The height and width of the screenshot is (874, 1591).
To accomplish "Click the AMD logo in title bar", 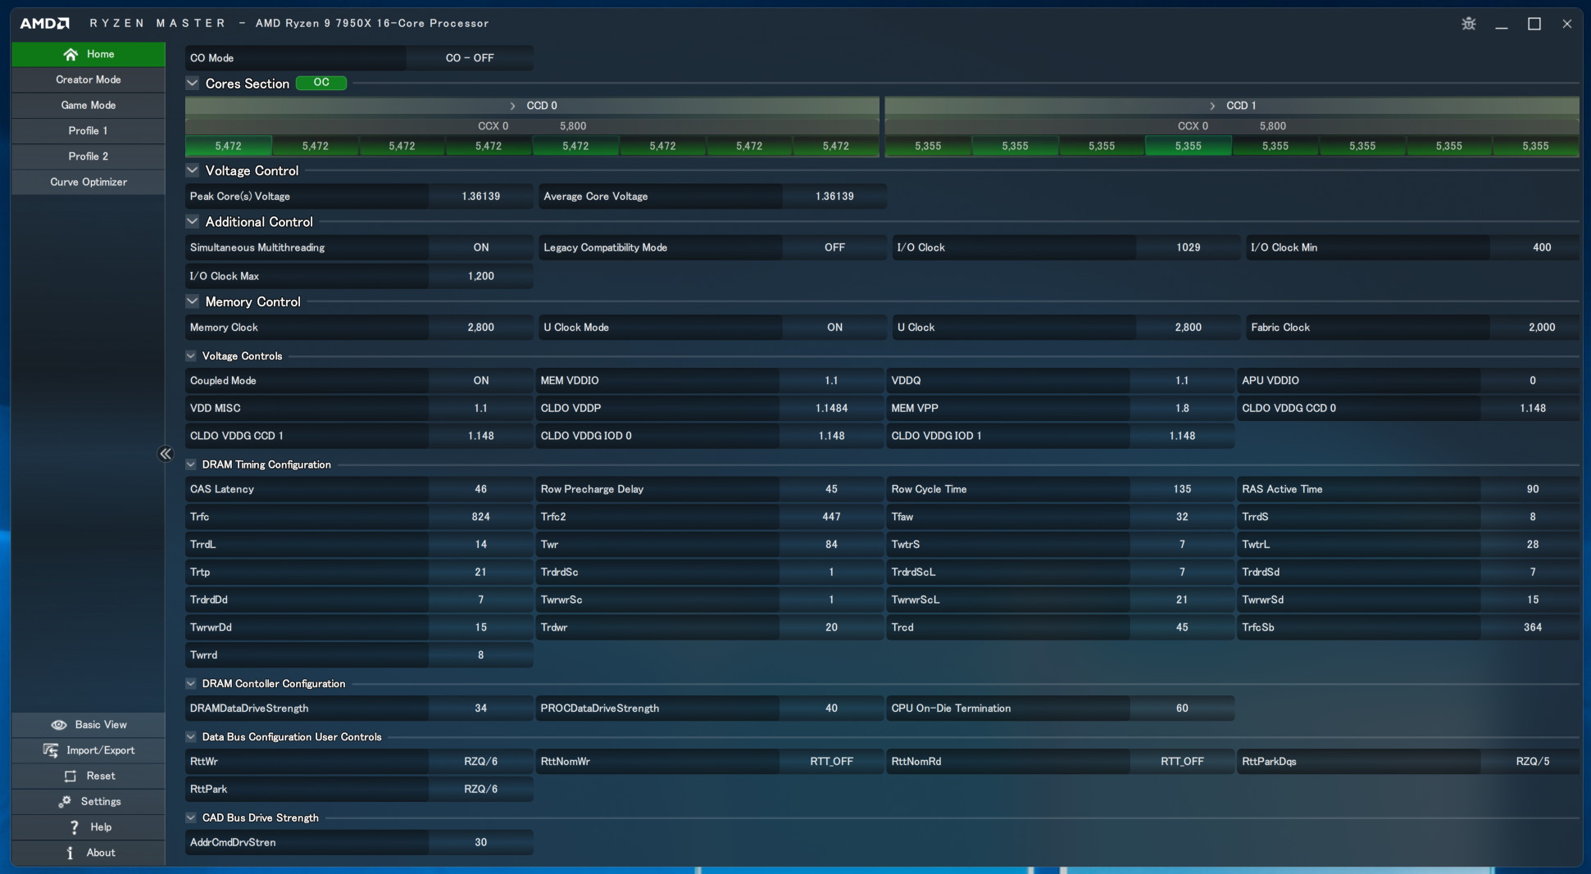I will pos(45,23).
